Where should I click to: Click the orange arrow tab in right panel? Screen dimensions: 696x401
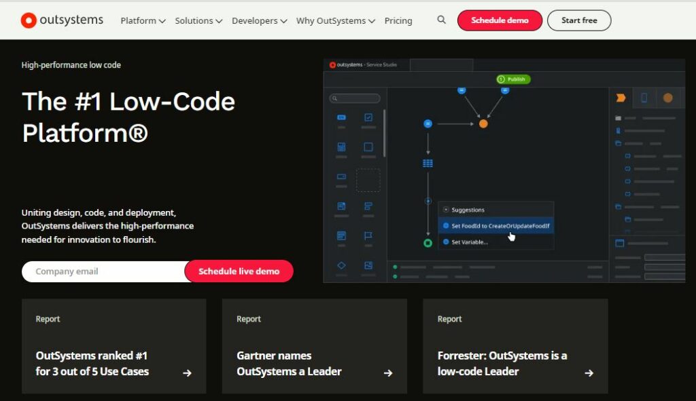point(621,98)
